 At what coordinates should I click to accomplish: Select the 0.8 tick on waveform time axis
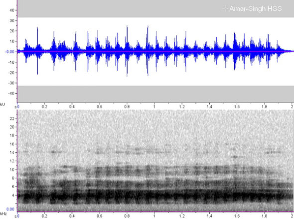click(127, 107)
